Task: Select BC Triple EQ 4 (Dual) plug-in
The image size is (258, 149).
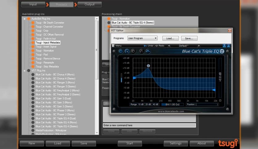Action: (56, 118)
